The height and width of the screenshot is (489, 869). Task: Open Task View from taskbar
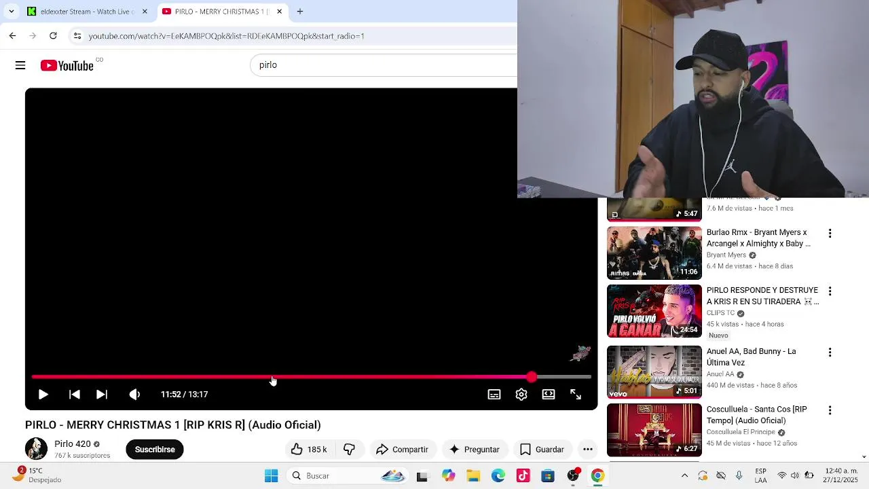click(422, 476)
